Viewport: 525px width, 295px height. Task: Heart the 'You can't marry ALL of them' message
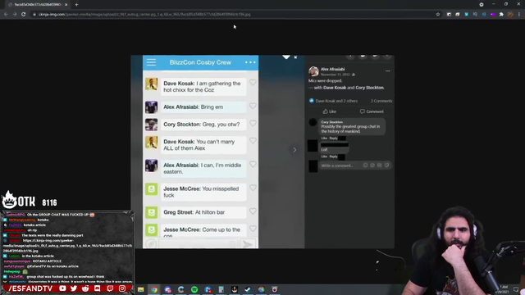tap(253, 141)
